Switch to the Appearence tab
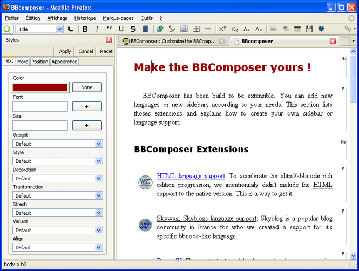 click(x=64, y=62)
